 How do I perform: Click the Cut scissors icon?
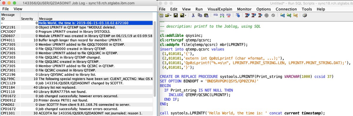coord(193,15)
